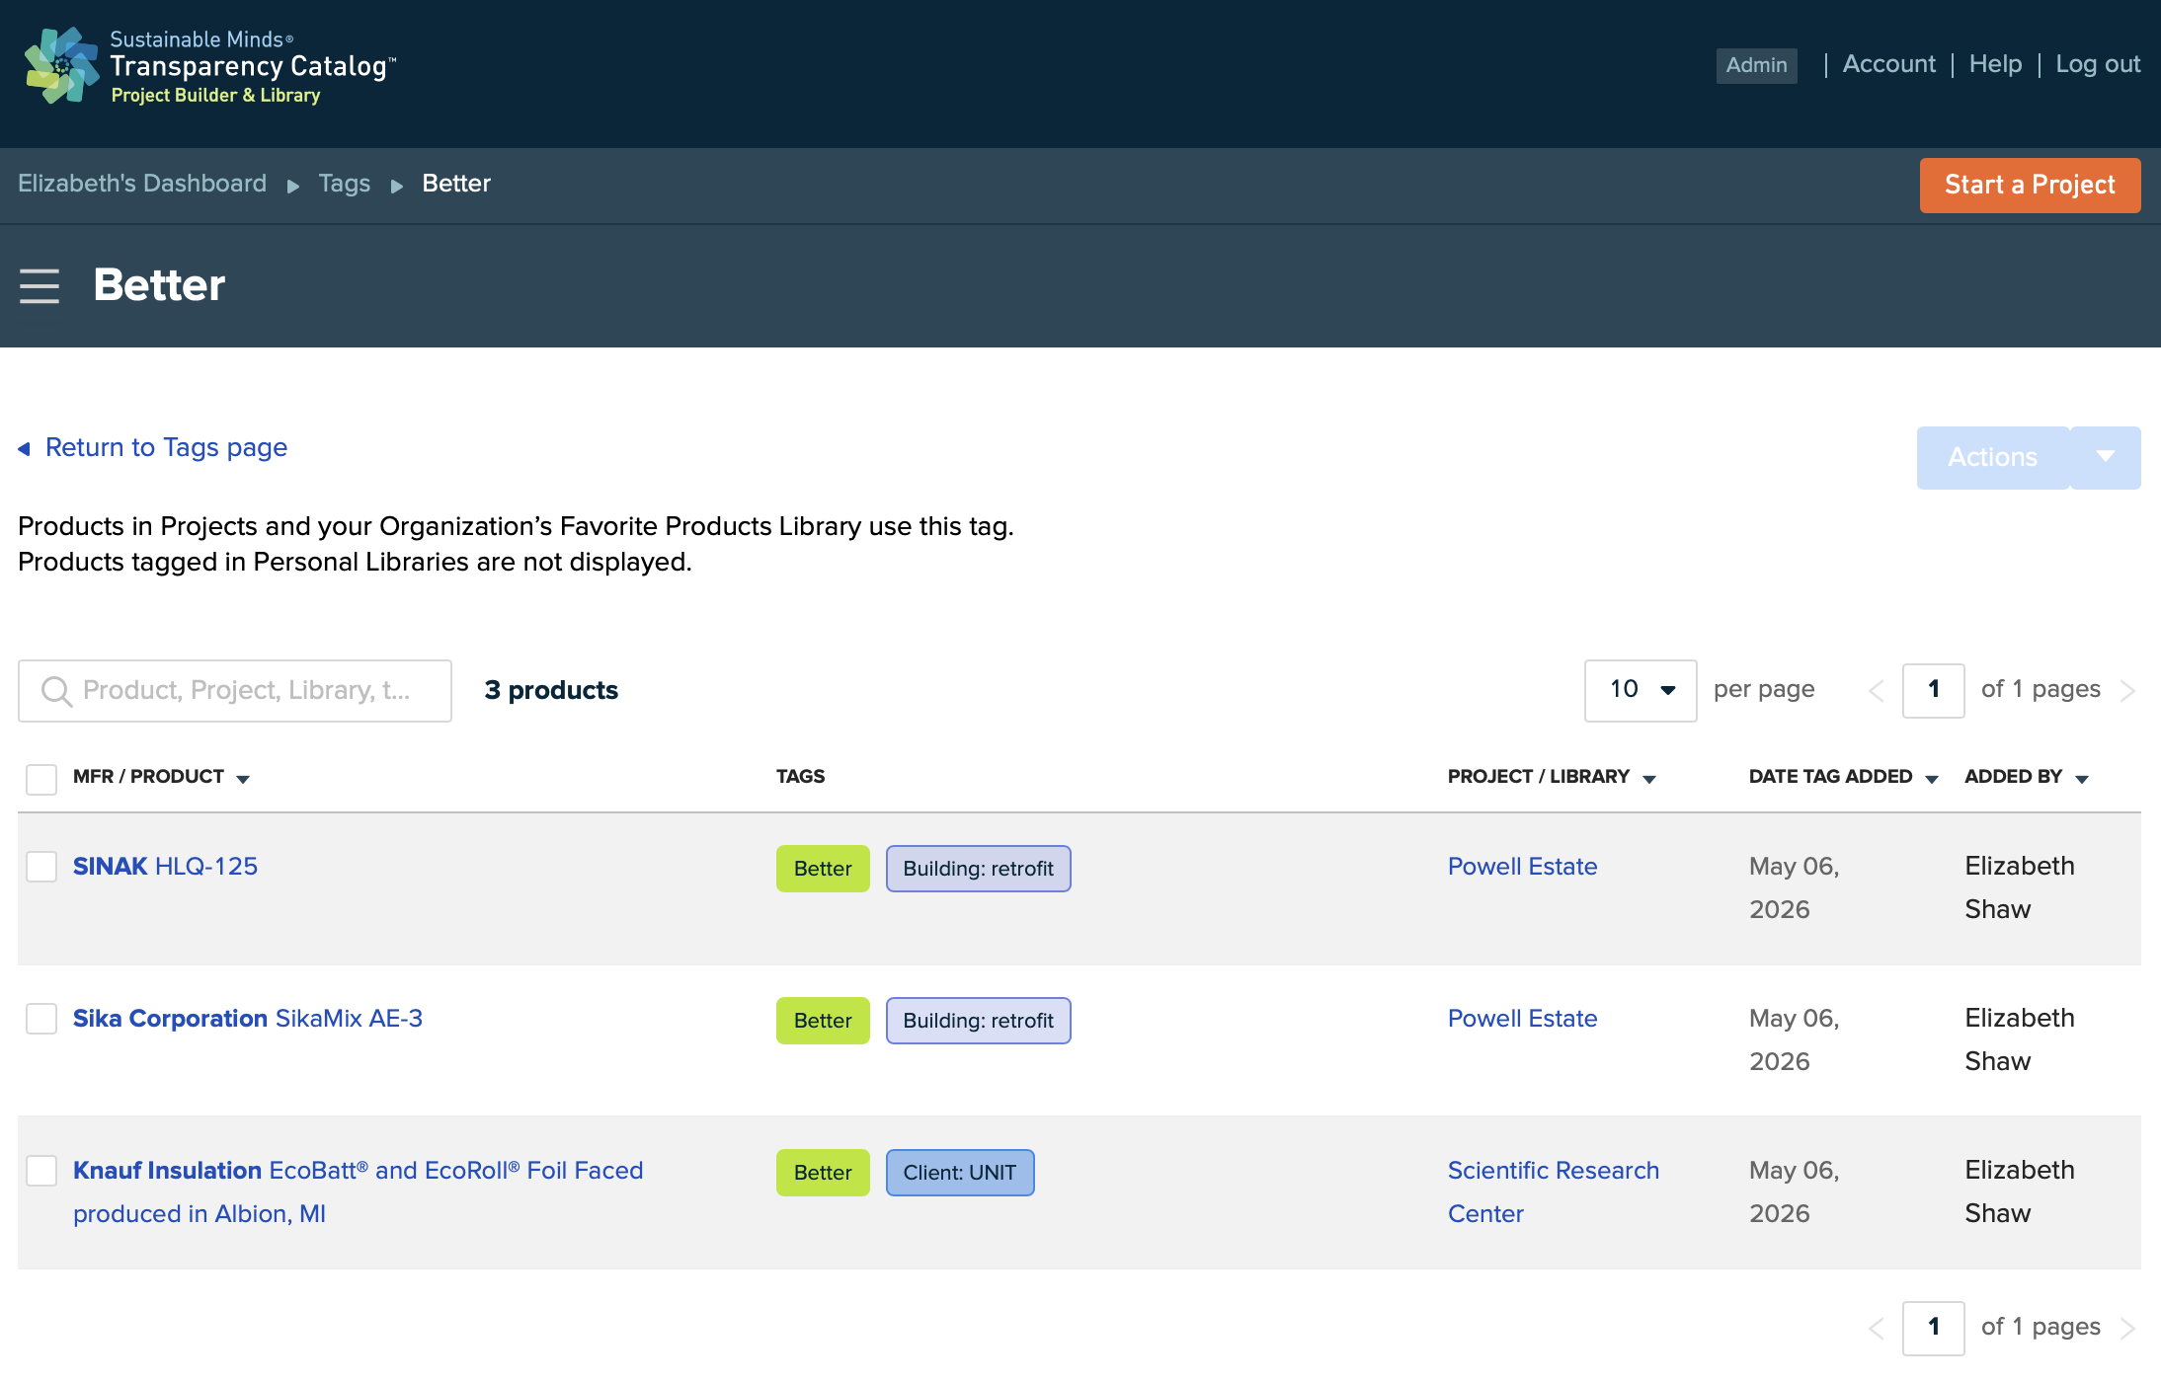
Task: Open Scientific Research Center project link
Action: pyautogui.click(x=1553, y=1192)
